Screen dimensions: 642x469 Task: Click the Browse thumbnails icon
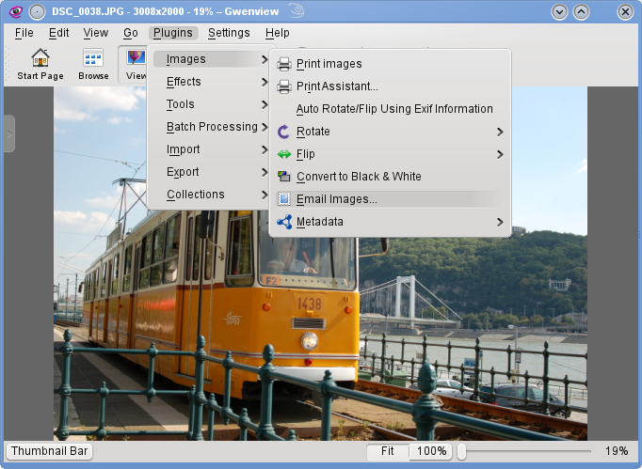93,57
